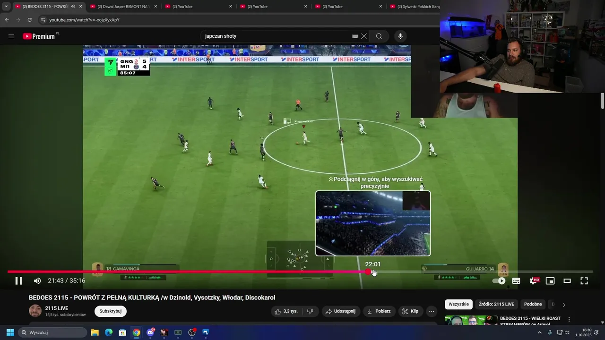Open the 2115 LIVE channel name

click(57, 308)
